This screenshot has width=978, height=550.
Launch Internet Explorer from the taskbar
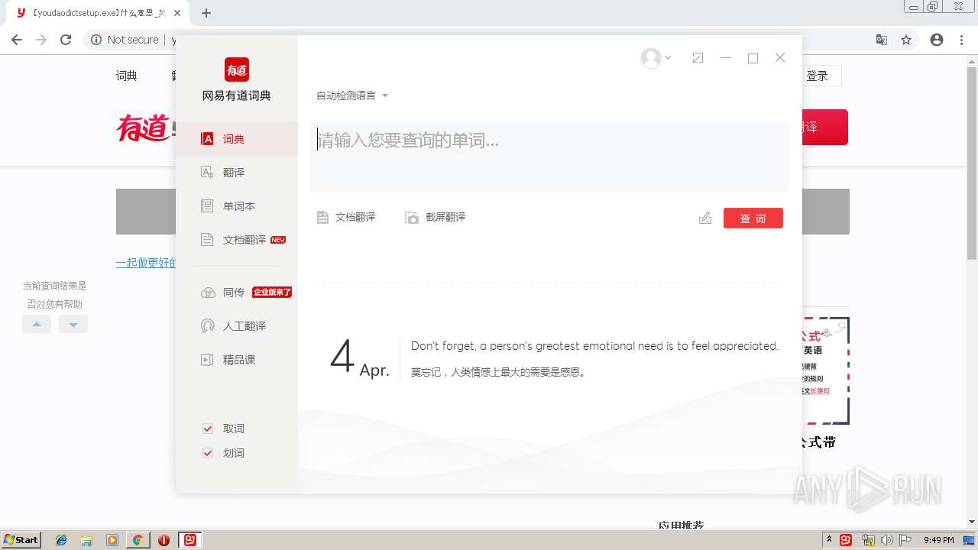click(x=61, y=540)
